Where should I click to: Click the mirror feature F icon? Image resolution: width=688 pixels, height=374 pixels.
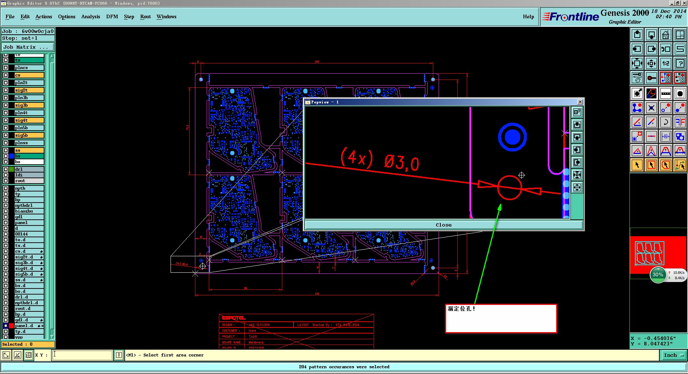pyautogui.click(x=680, y=122)
